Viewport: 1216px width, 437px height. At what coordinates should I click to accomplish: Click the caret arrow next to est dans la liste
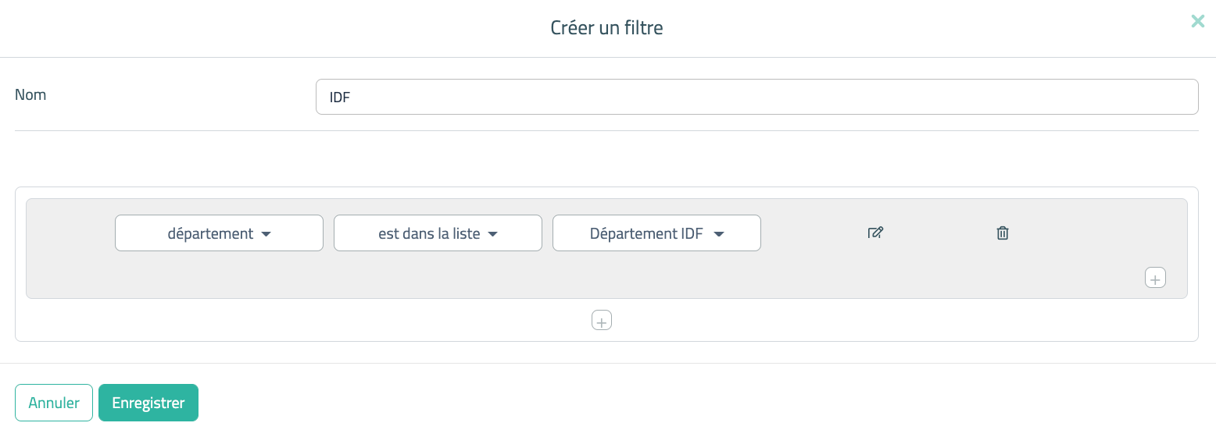tap(492, 234)
